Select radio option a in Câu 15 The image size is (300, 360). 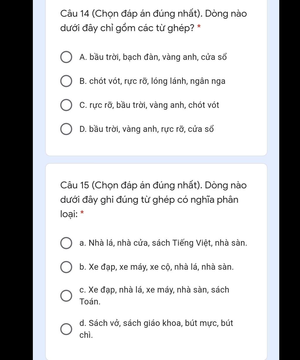66,243
